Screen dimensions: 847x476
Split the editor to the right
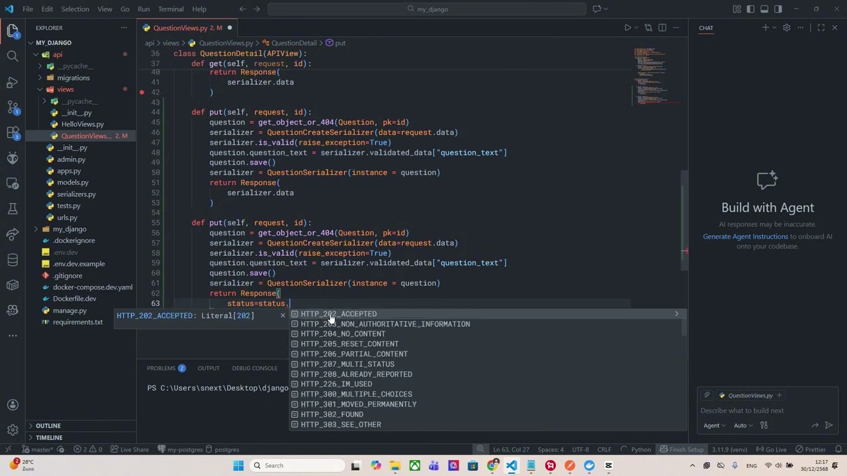[662, 28]
